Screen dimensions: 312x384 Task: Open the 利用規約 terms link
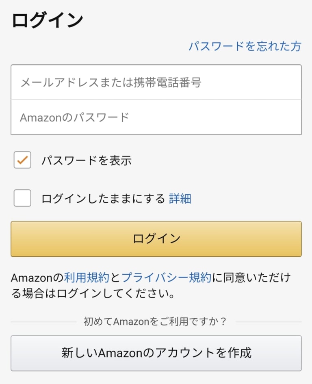[85, 278]
